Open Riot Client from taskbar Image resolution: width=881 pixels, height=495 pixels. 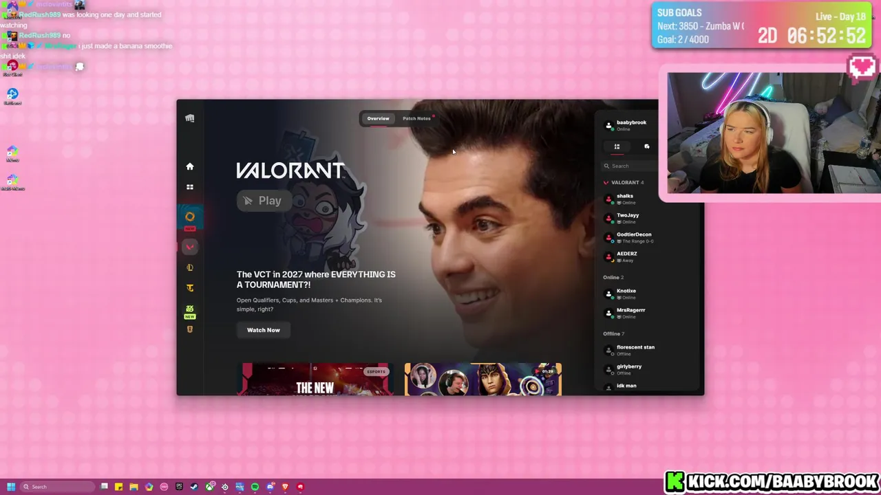click(x=300, y=487)
